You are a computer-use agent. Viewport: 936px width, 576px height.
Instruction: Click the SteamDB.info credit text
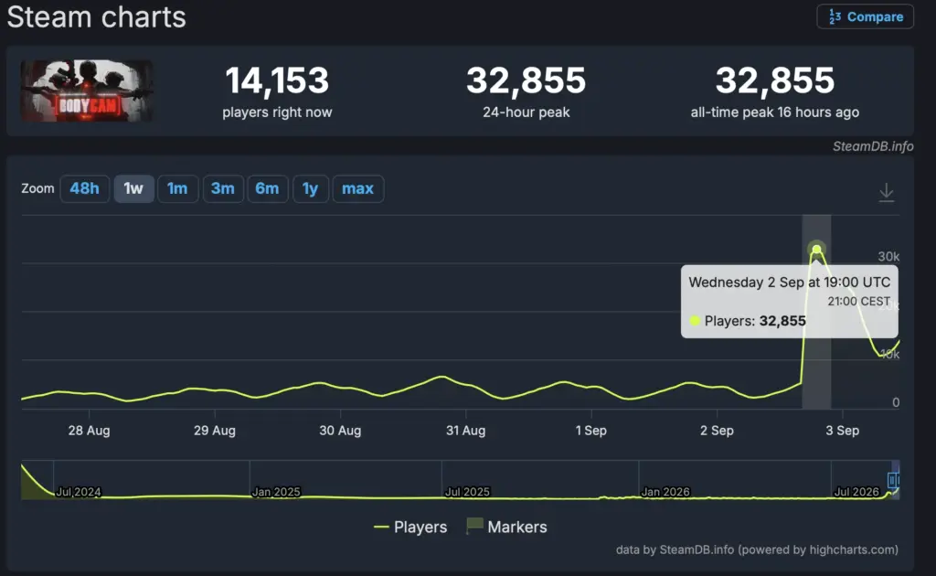click(x=873, y=146)
